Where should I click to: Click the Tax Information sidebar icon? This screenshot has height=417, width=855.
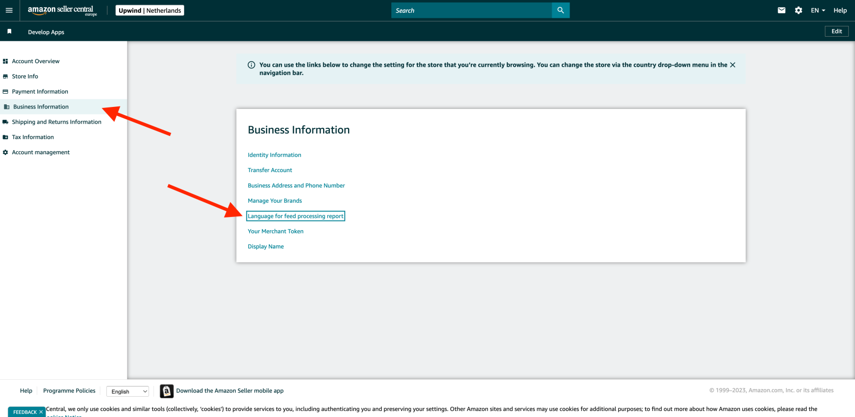(6, 137)
